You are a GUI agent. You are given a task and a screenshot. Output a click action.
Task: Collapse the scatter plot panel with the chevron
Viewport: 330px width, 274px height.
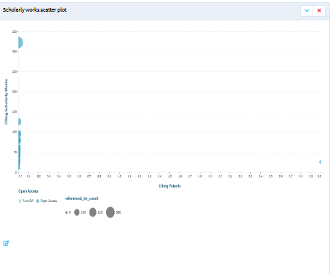pyautogui.click(x=307, y=11)
